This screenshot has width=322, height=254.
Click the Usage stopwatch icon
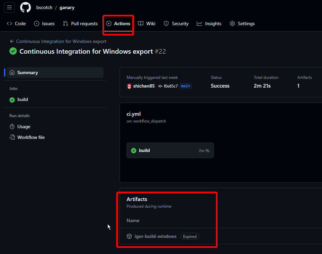(12, 126)
